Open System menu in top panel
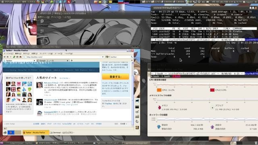Image resolution: width=258 pixels, height=145 pixels. (x=31, y=2)
